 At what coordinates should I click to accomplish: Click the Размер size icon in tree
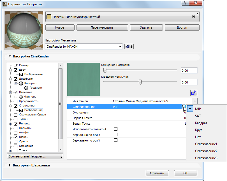[16, 65]
